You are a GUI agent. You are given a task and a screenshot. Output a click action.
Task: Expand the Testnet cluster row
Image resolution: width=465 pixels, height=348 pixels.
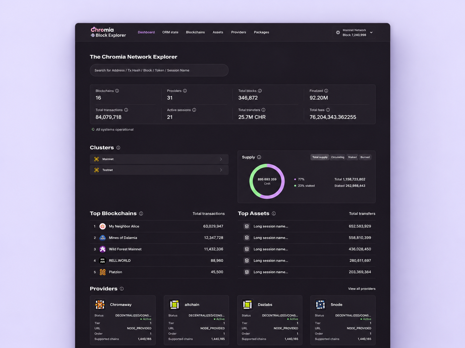pyautogui.click(x=159, y=170)
